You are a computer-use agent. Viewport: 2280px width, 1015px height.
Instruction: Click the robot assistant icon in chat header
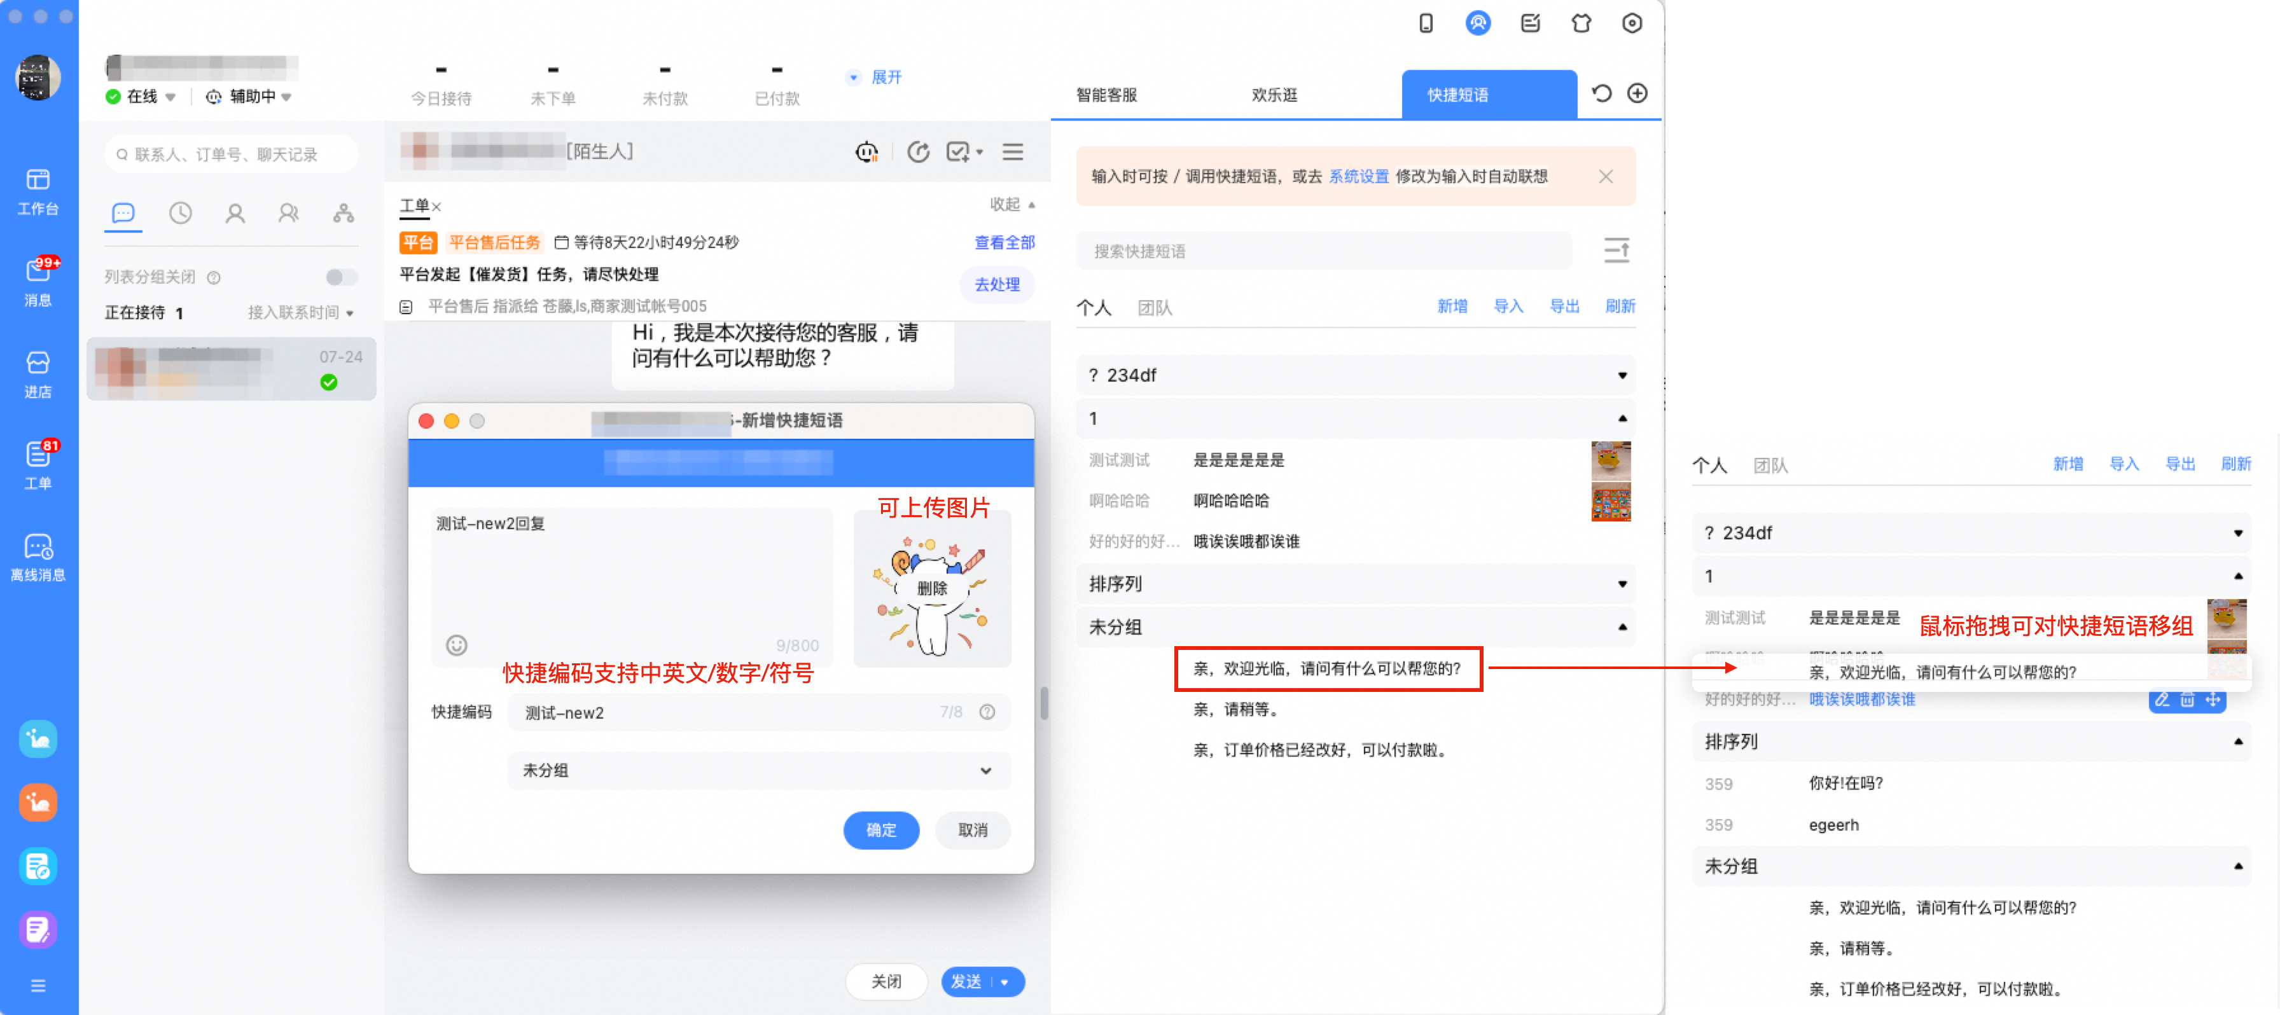point(866,151)
